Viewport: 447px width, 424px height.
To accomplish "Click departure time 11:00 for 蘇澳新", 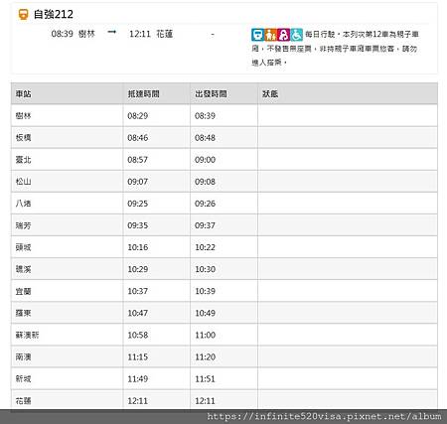I will [205, 335].
